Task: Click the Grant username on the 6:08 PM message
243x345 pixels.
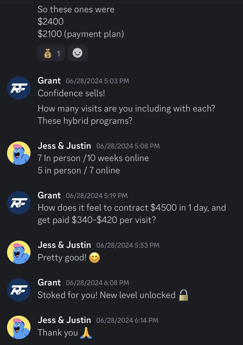Action: (x=49, y=283)
